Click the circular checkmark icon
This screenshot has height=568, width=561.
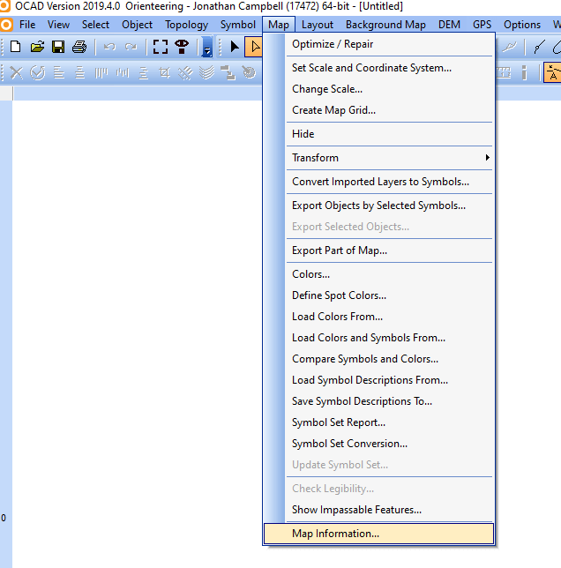pyautogui.click(x=37, y=73)
